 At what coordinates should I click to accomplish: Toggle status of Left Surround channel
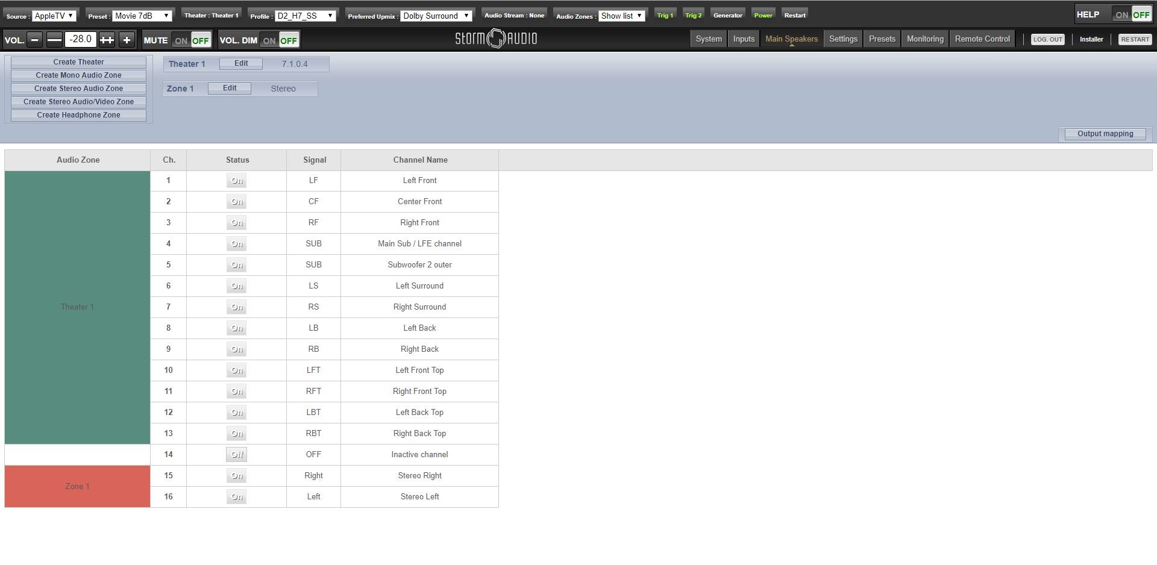tap(237, 286)
